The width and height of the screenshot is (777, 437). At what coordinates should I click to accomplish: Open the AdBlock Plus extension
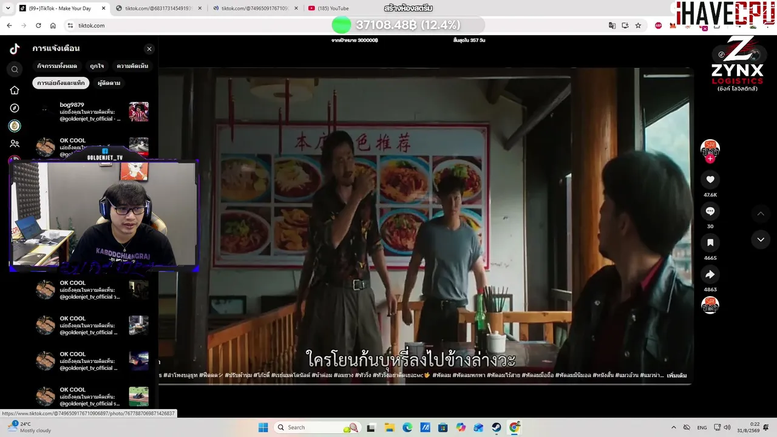659,25
